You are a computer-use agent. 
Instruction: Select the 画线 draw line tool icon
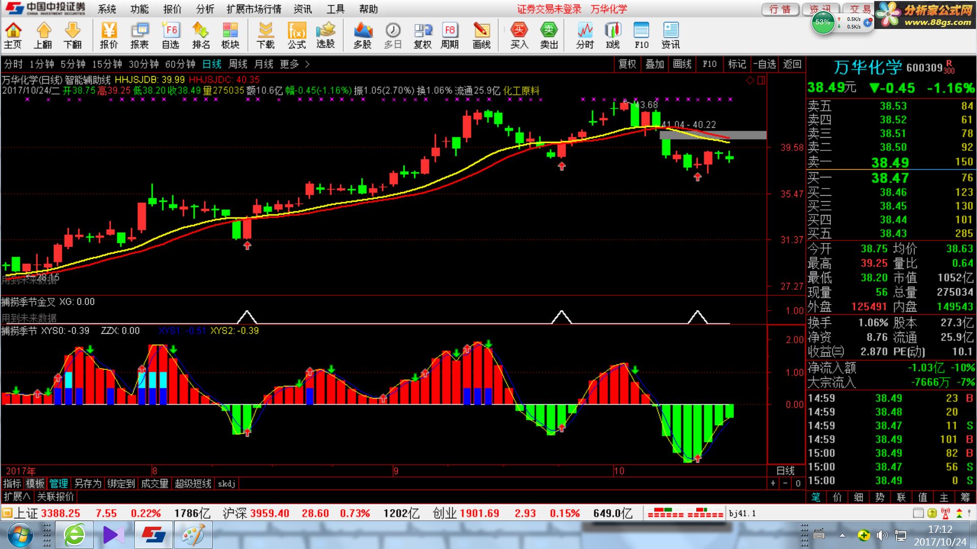(x=481, y=36)
